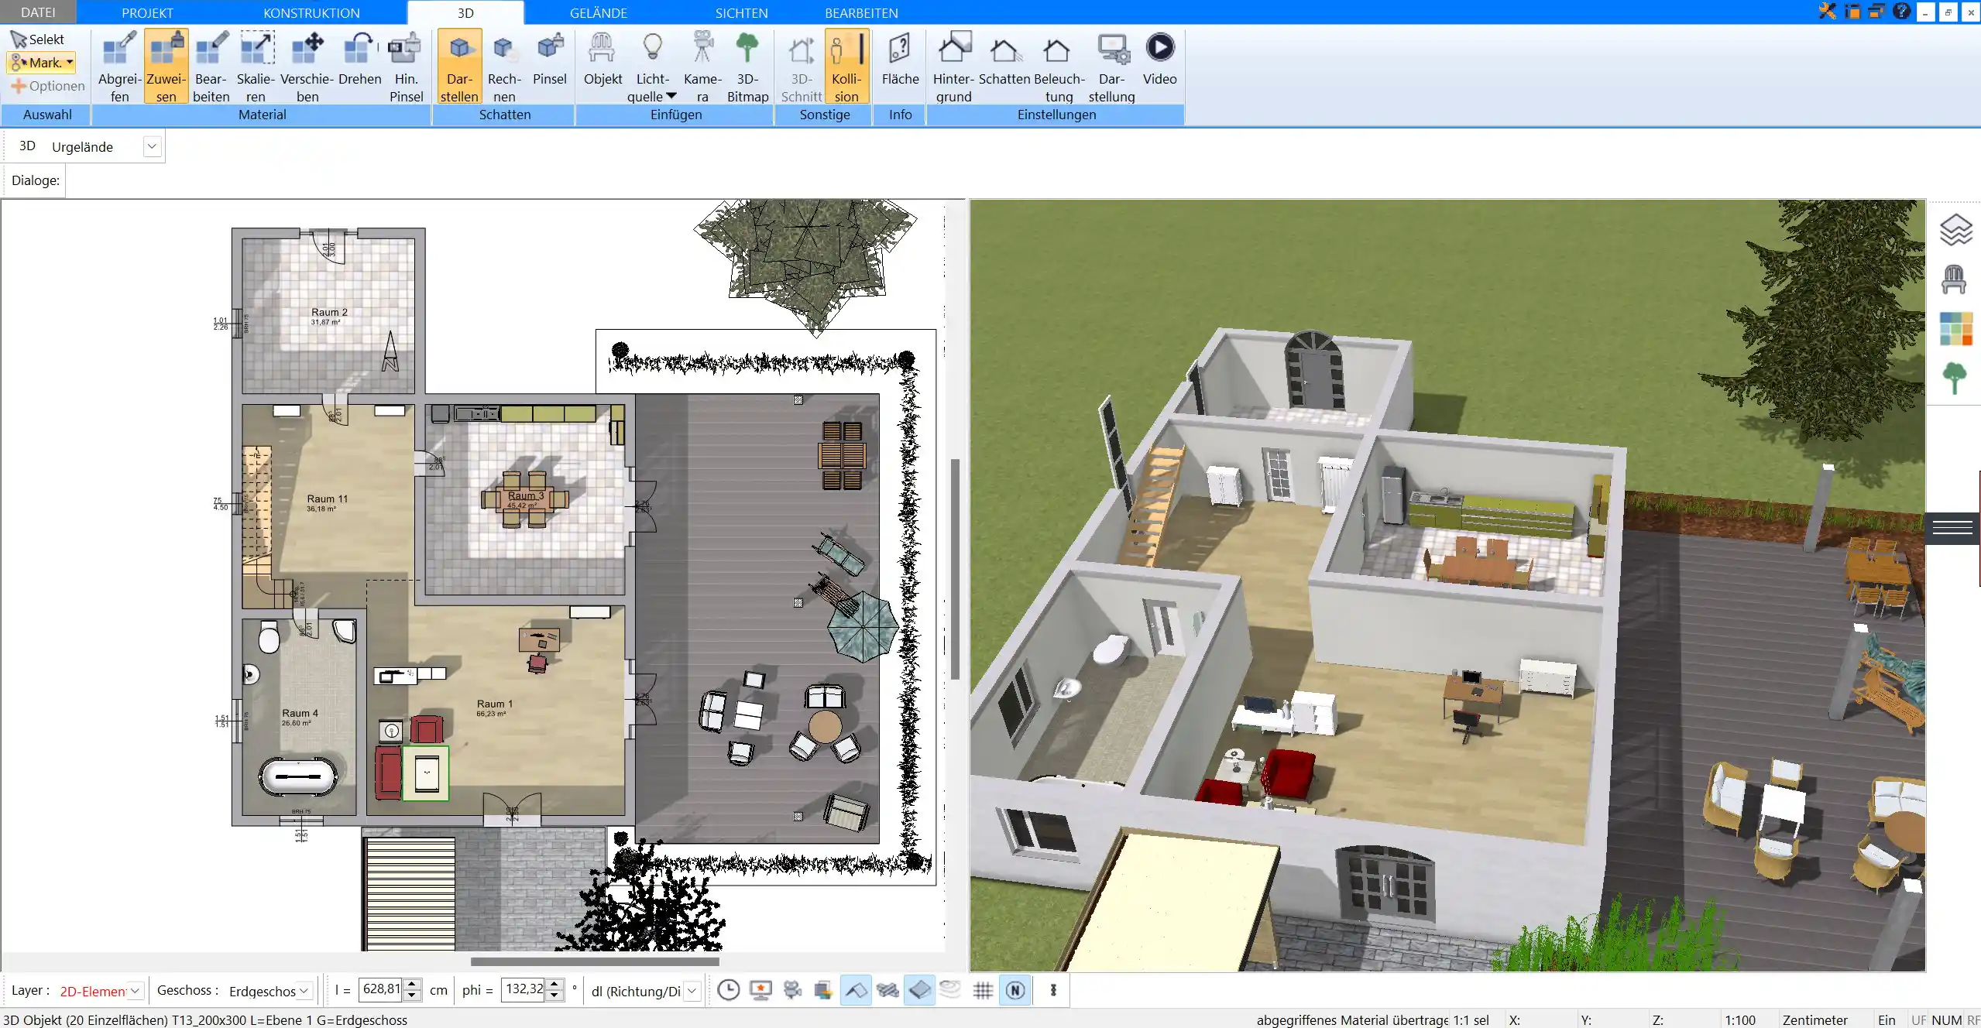This screenshot has height=1028, width=1981.
Task: Insert a 3D-Bitmap tree
Action: pyautogui.click(x=747, y=66)
